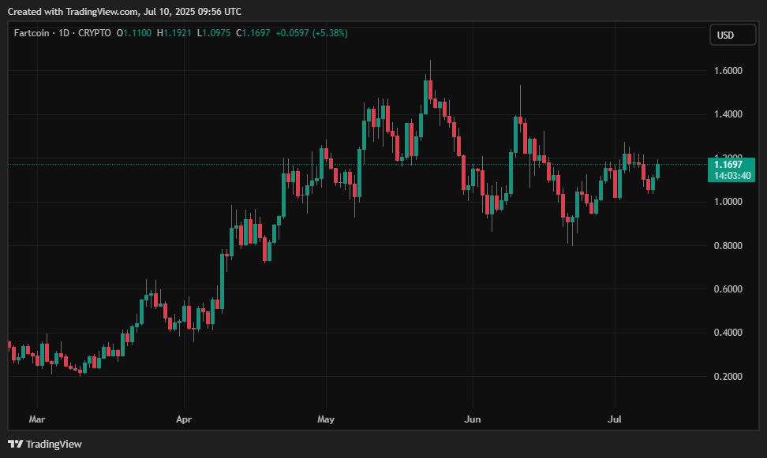Image resolution: width=767 pixels, height=458 pixels.
Task: Click the May label on time axis
Action: 325,419
